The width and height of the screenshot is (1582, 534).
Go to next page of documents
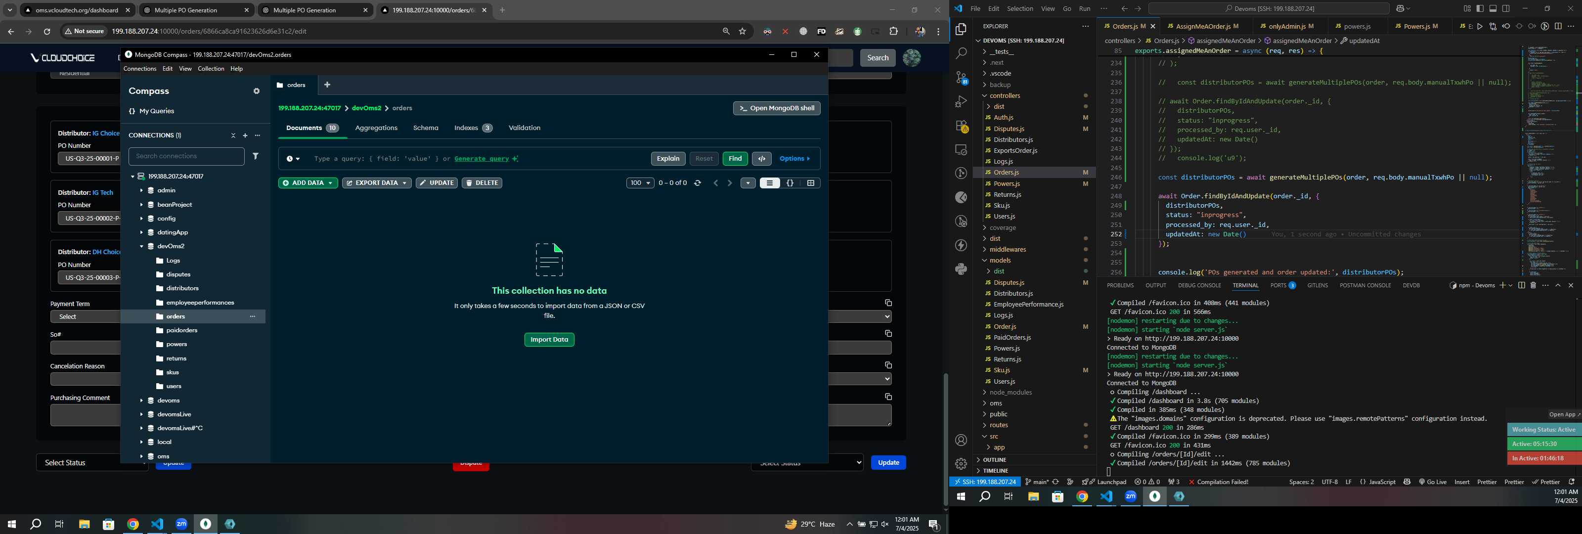click(x=730, y=183)
